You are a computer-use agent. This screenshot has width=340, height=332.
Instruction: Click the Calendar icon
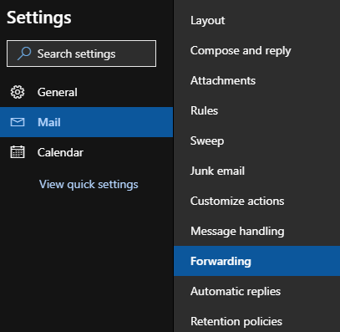[x=18, y=152]
